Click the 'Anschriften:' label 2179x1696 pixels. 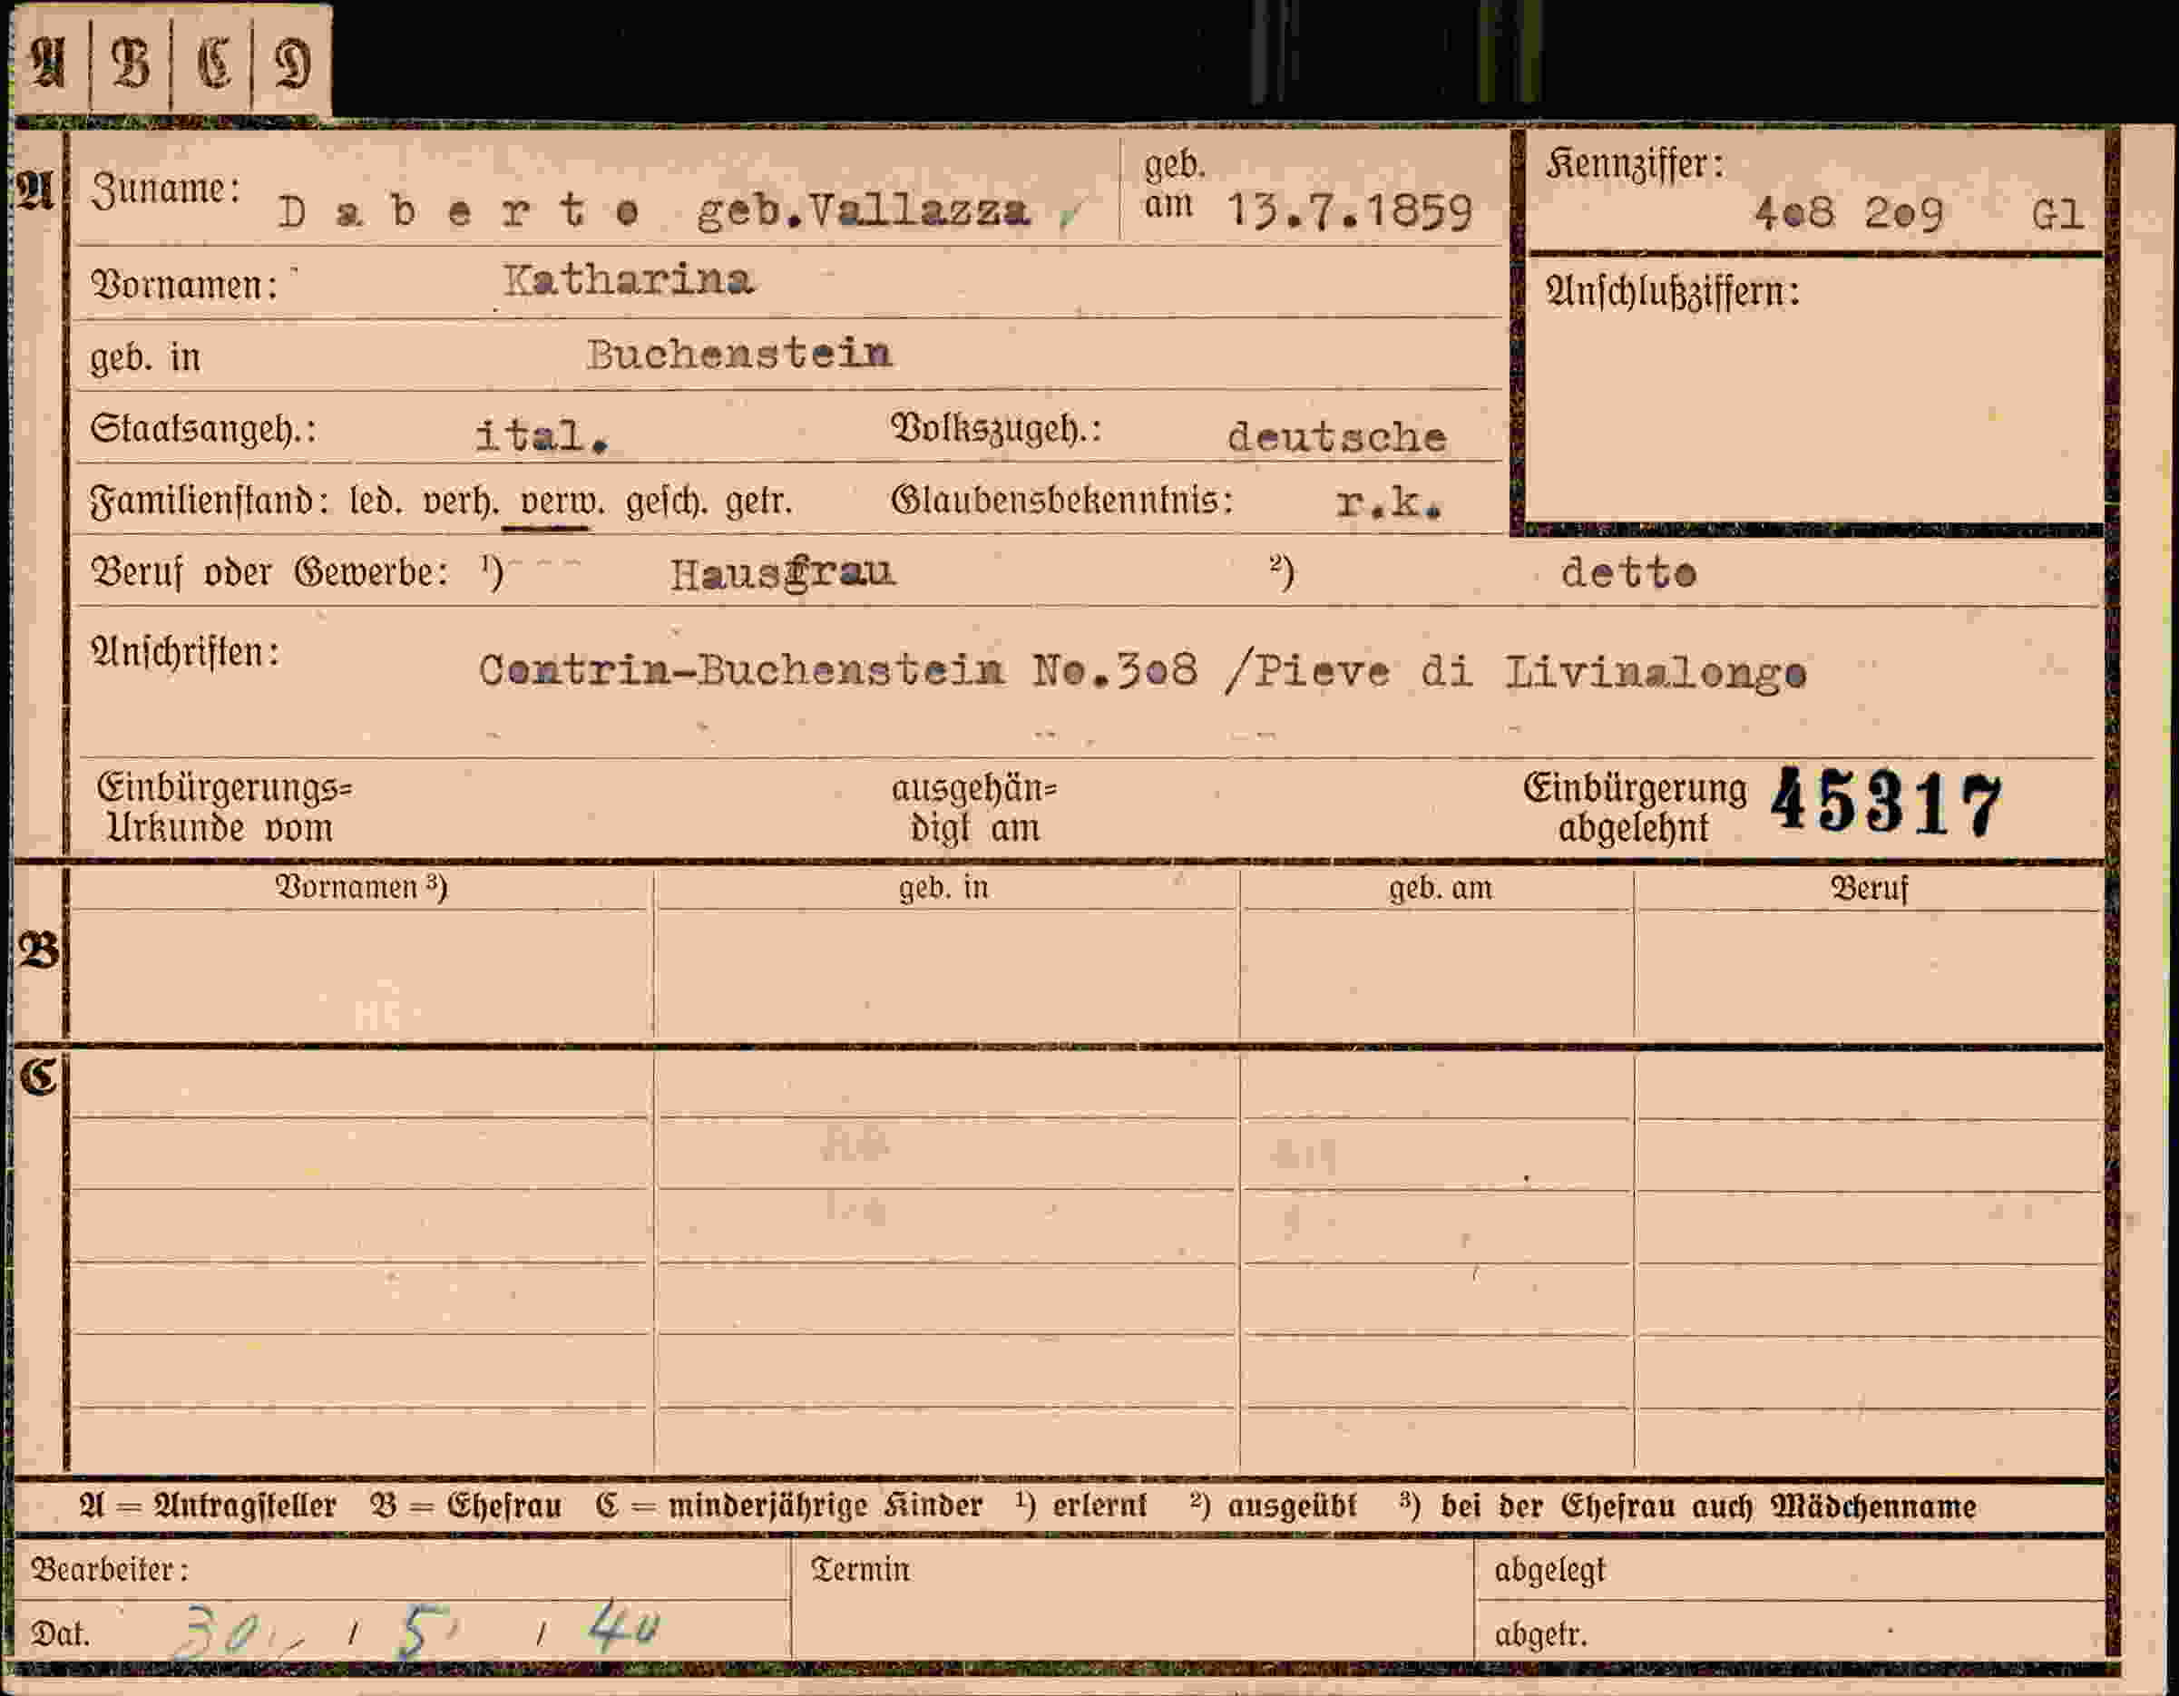pyautogui.click(x=184, y=651)
